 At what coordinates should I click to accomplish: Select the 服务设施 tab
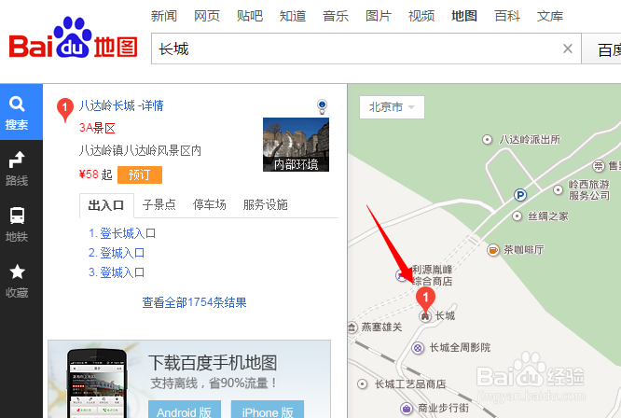[x=266, y=205]
